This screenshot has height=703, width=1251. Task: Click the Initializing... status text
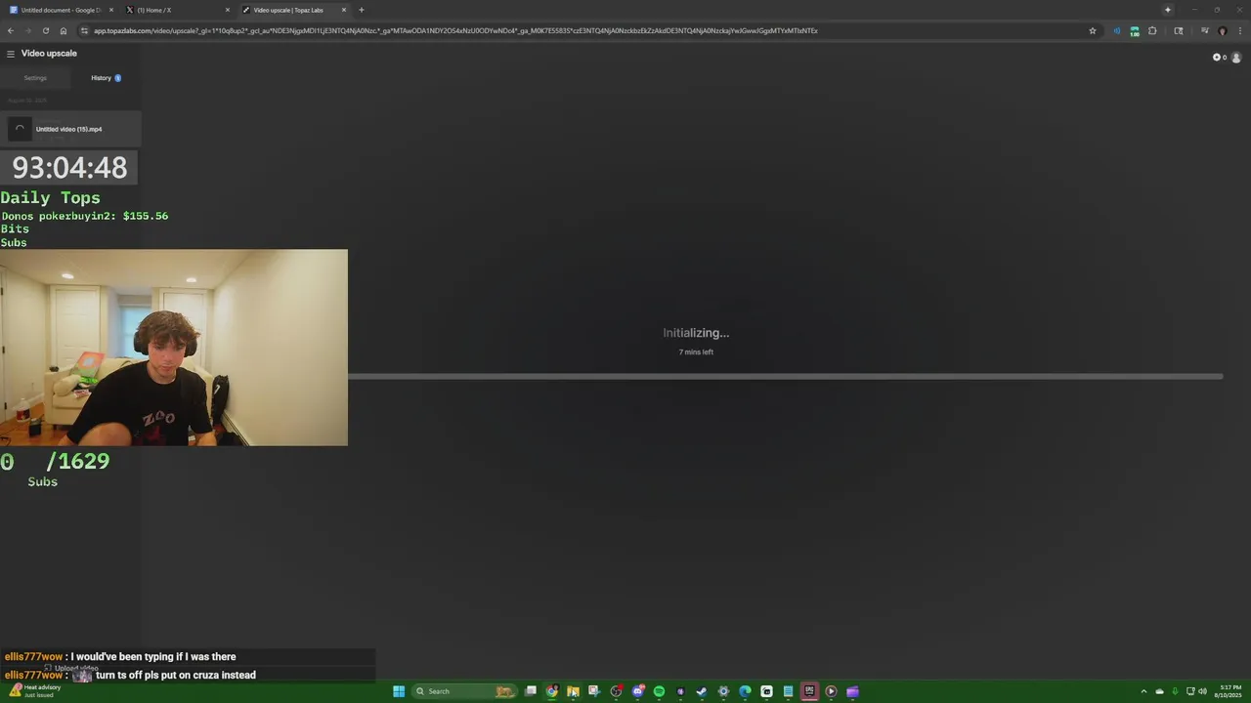tap(696, 333)
